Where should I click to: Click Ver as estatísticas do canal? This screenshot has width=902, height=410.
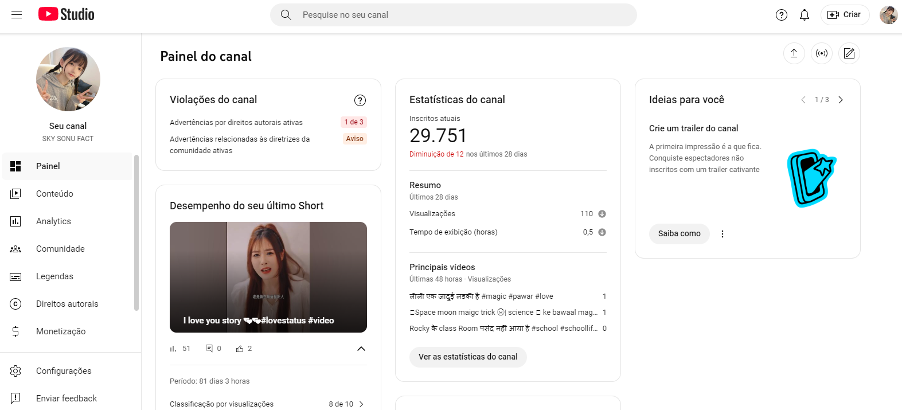coord(467,357)
